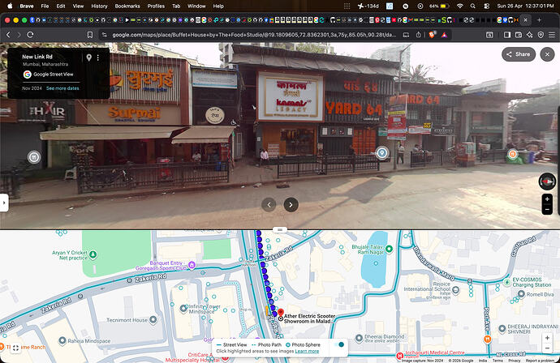Bookmark this page with bookmark icon
Screen dimensions: 560x363
pos(90,35)
